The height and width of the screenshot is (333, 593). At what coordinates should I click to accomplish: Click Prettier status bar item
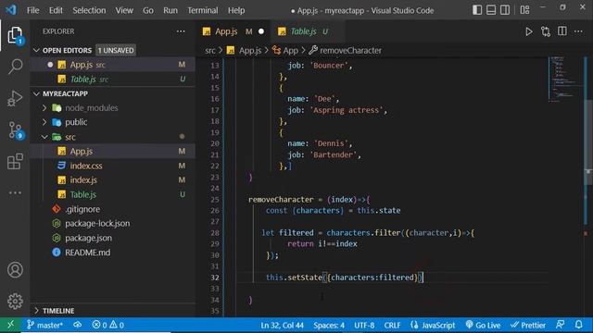pyautogui.click(x=528, y=325)
